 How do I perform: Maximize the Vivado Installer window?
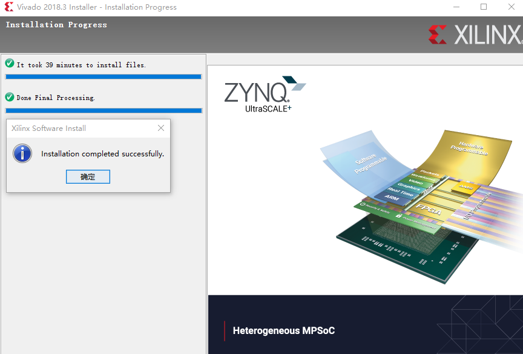coord(484,7)
